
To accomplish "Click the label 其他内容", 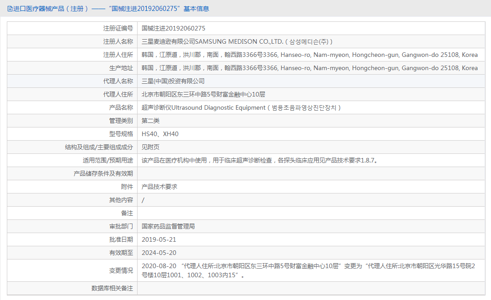I will pyautogui.click(x=121, y=200).
